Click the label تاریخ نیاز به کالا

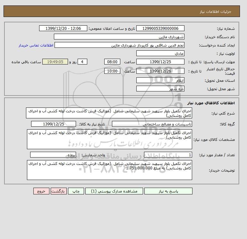point(92,124)
